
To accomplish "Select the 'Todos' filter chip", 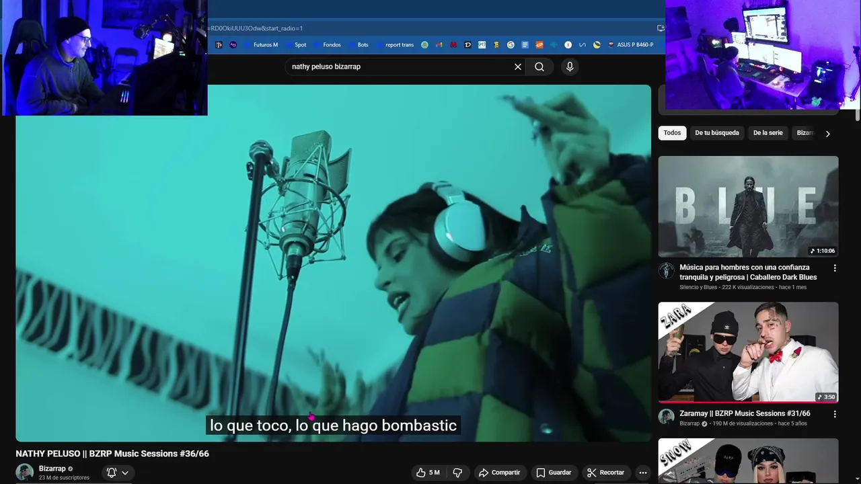I will click(672, 133).
